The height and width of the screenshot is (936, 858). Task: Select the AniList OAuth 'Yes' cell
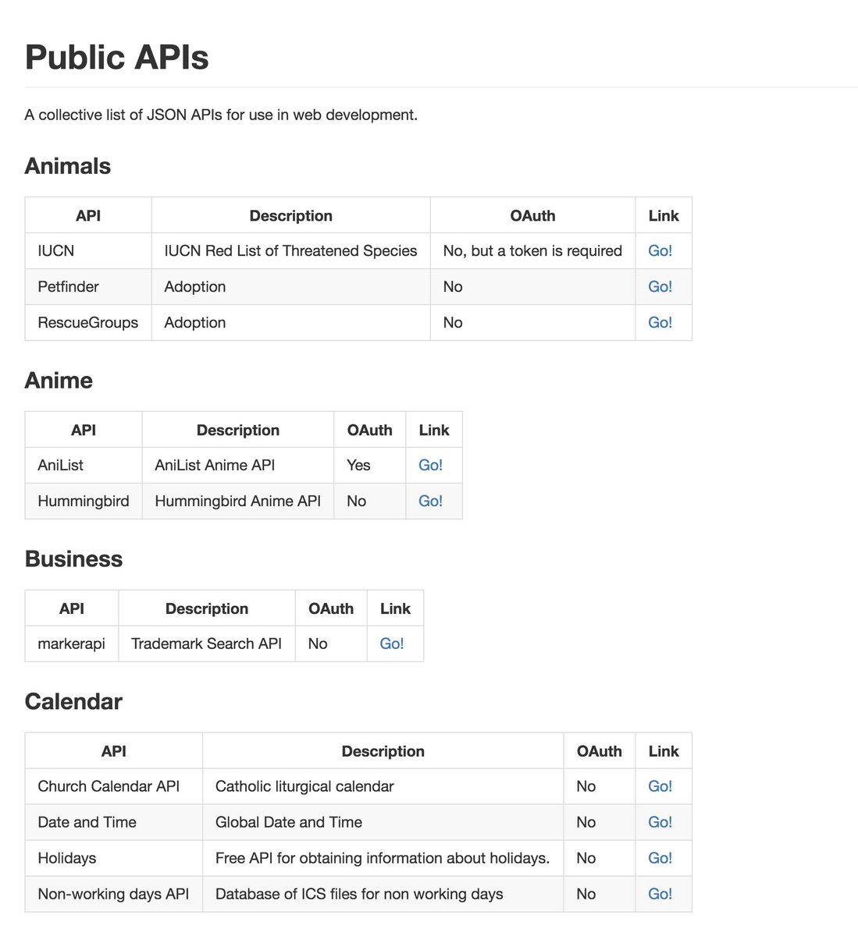pos(358,466)
